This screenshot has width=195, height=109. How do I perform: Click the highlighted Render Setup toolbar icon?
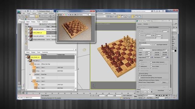[x=133, y=16]
